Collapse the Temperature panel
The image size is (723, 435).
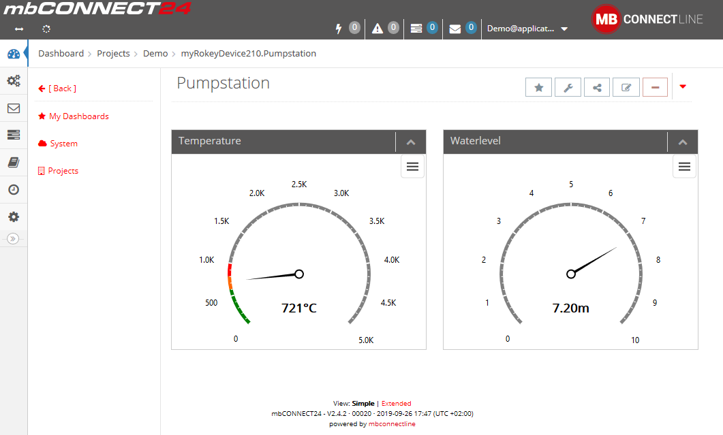click(x=411, y=142)
